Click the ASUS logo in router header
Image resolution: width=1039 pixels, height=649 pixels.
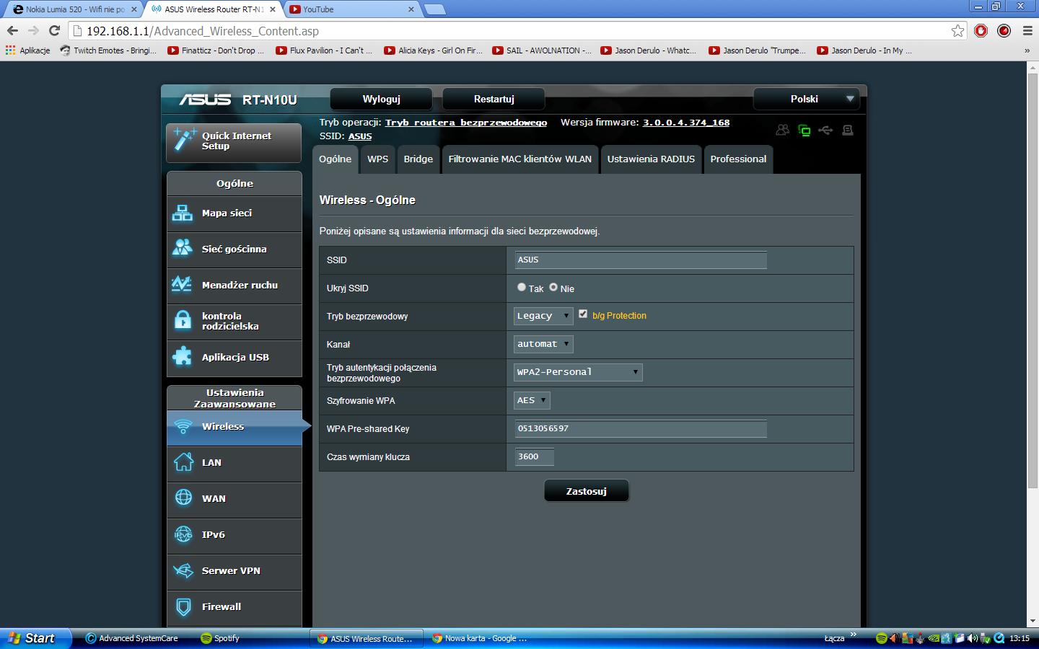click(206, 100)
